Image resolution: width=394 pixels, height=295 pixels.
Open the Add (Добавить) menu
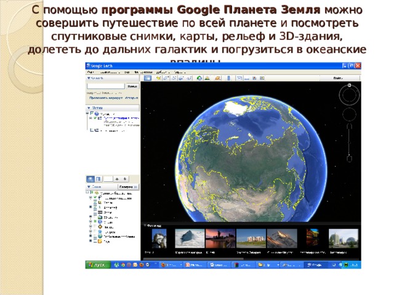tap(163, 72)
